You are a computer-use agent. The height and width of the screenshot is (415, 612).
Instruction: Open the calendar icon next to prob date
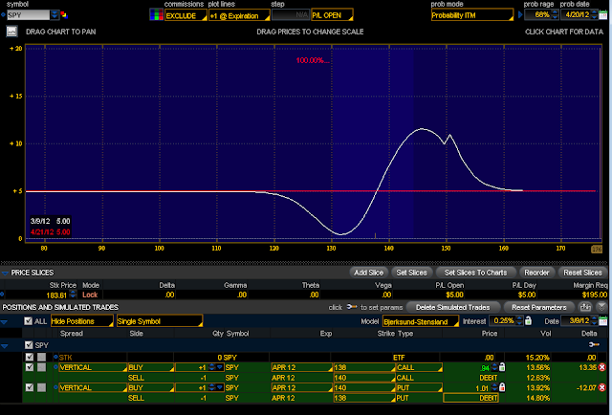[603, 15]
